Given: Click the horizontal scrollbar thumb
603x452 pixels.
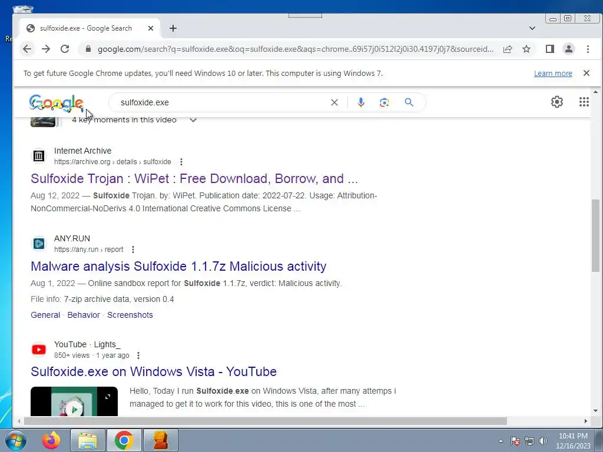Looking at the screenshot, I should click(x=266, y=421).
